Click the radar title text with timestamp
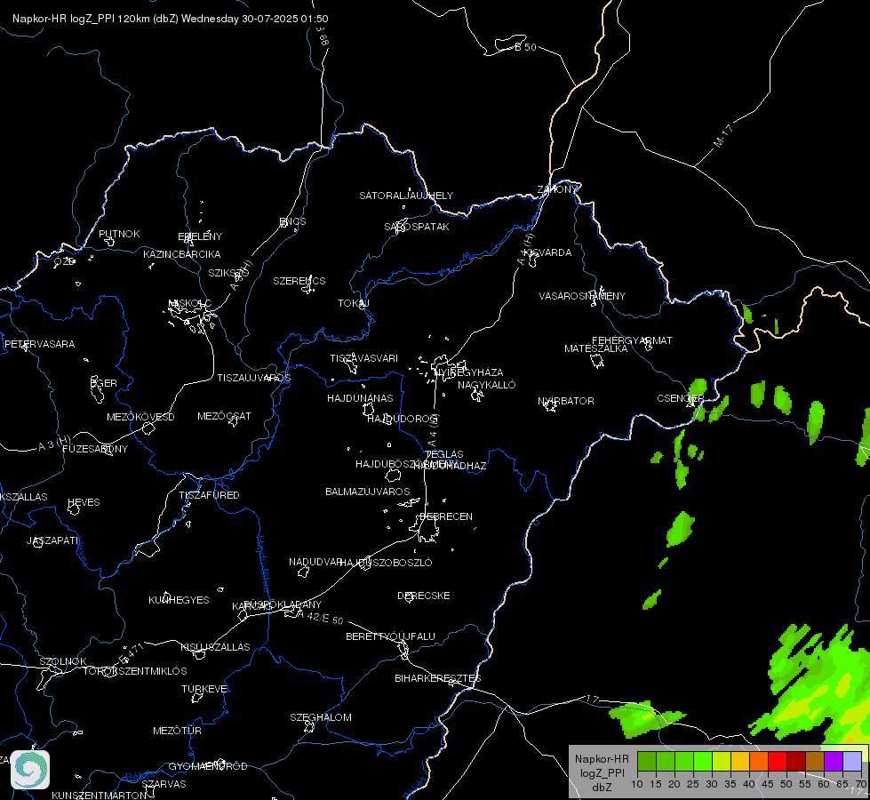This screenshot has width=870, height=800. 171,19
